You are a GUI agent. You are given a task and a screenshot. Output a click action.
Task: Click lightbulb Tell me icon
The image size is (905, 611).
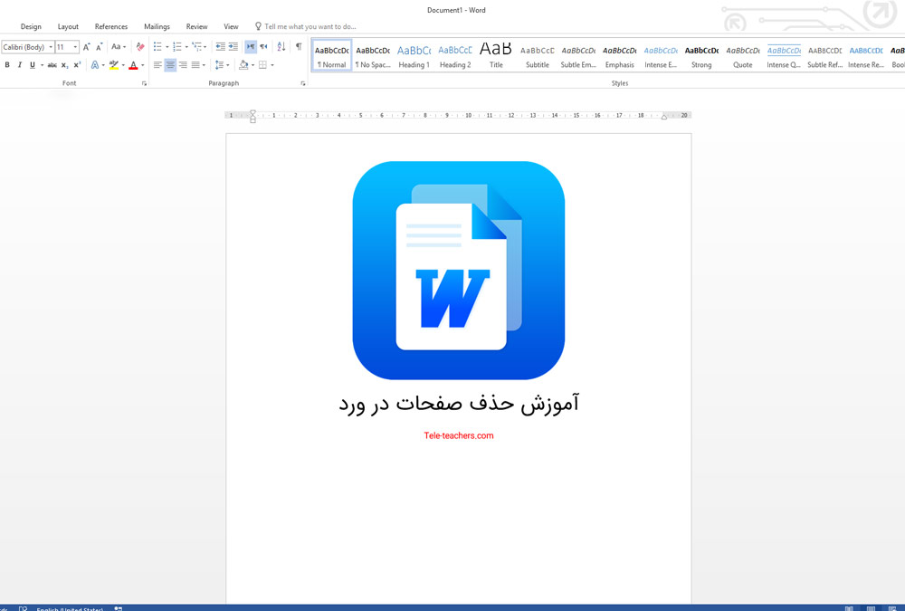(x=258, y=26)
